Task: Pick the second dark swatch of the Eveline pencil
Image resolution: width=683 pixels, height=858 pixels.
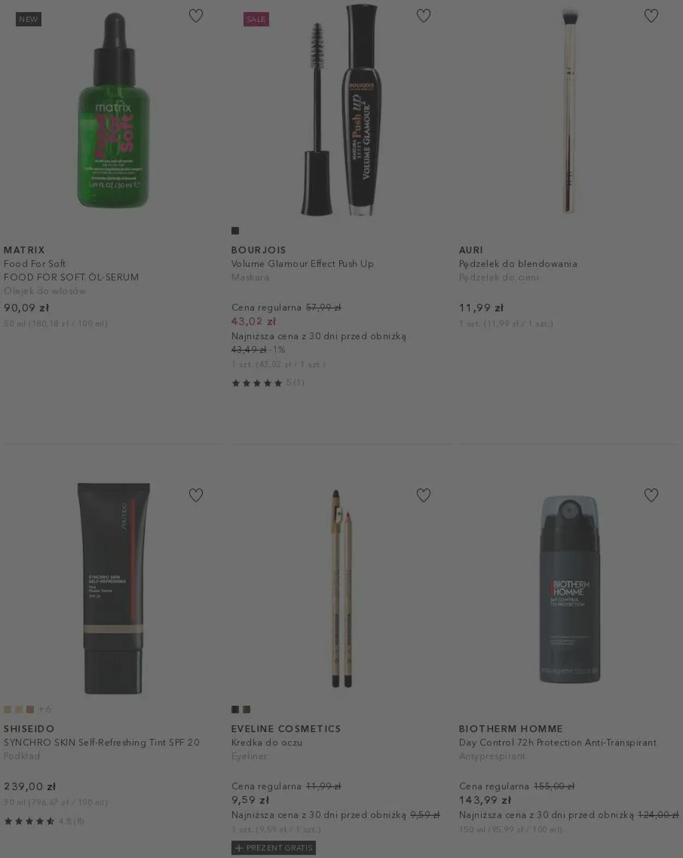Action: click(246, 709)
